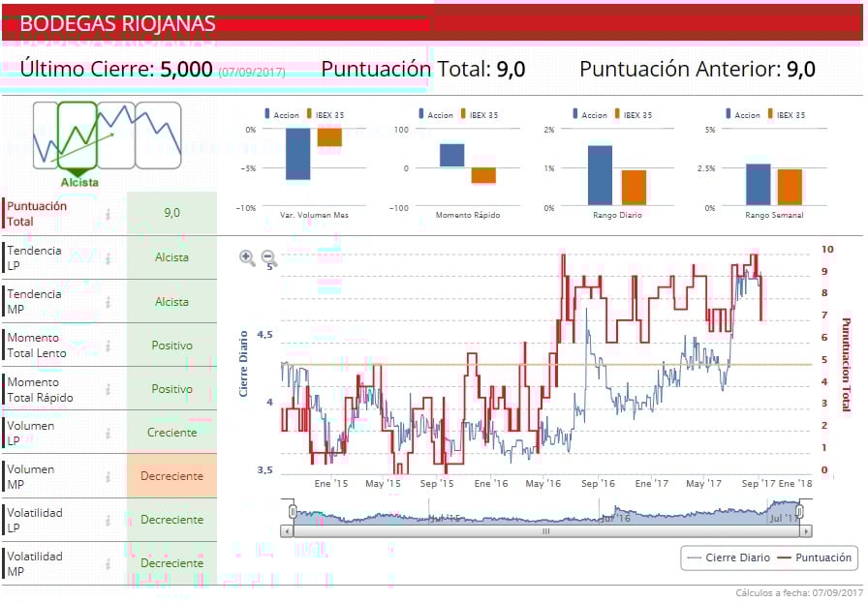868x602 pixels.
Task: Click the left handle of the chart range navigator
Action: click(x=293, y=511)
